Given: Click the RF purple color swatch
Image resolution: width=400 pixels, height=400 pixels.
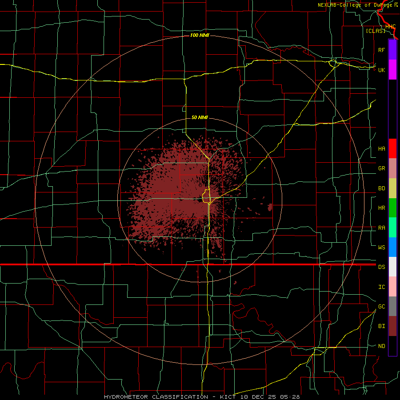Looking at the screenshot, I should click(392, 50).
